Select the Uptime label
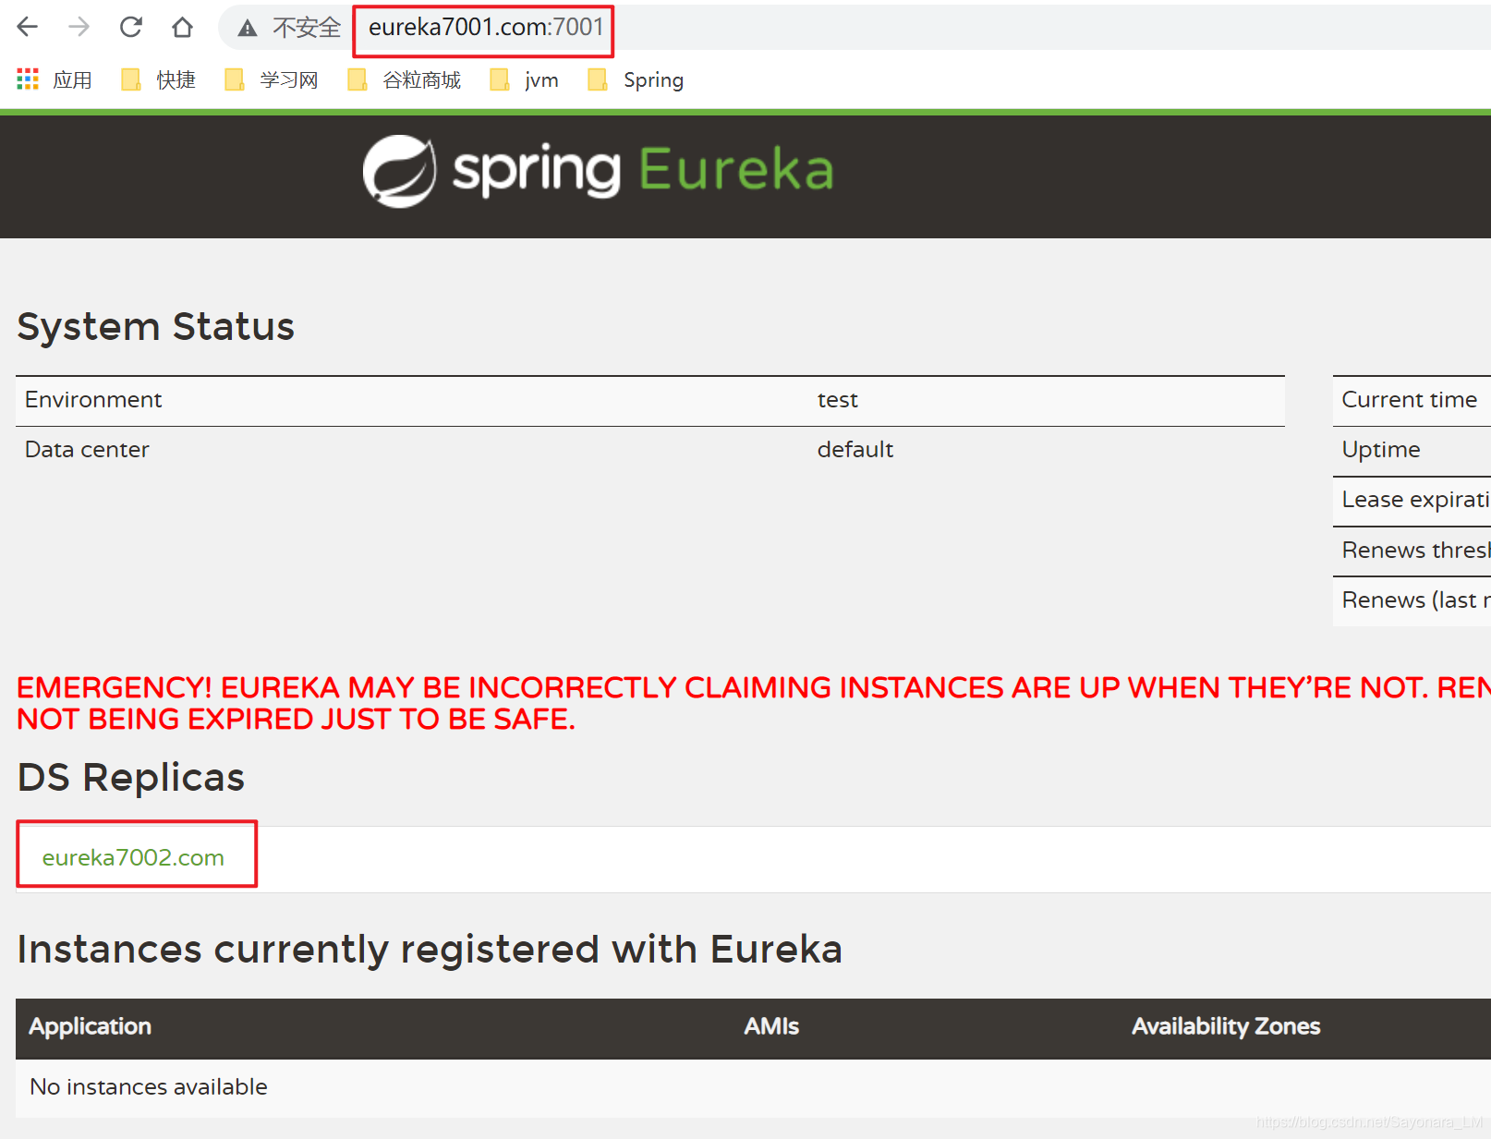 (x=1381, y=450)
